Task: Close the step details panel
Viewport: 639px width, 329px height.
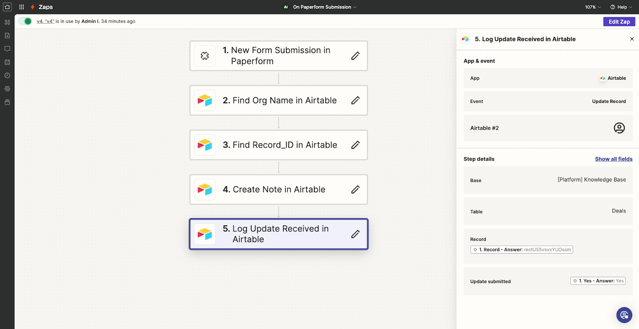Action: pos(632,39)
